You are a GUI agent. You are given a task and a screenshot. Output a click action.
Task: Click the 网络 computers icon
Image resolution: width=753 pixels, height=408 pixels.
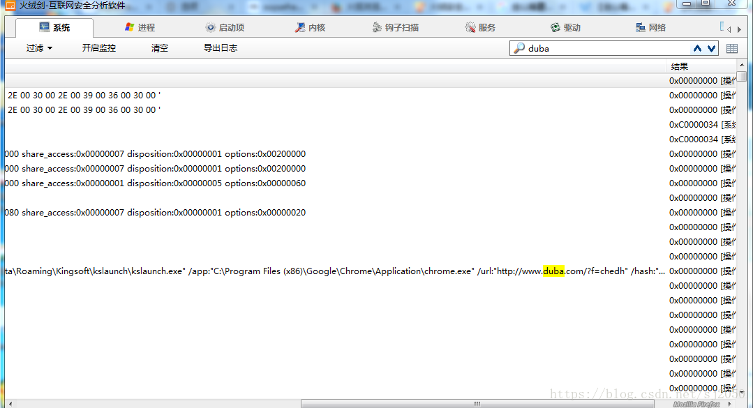point(641,27)
